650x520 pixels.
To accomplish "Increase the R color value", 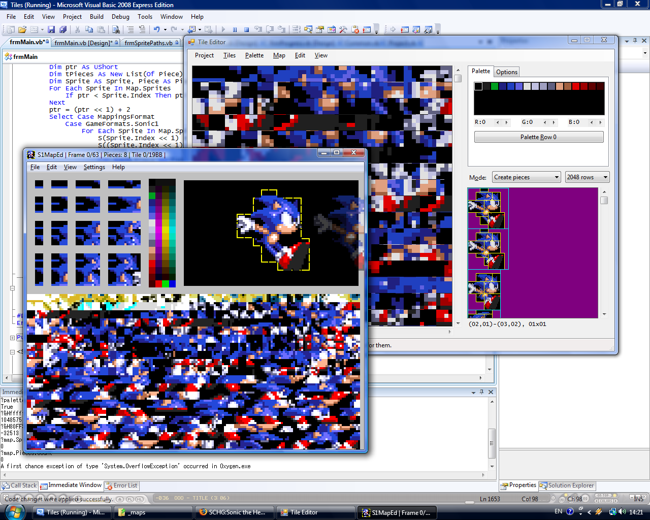I will point(506,122).
